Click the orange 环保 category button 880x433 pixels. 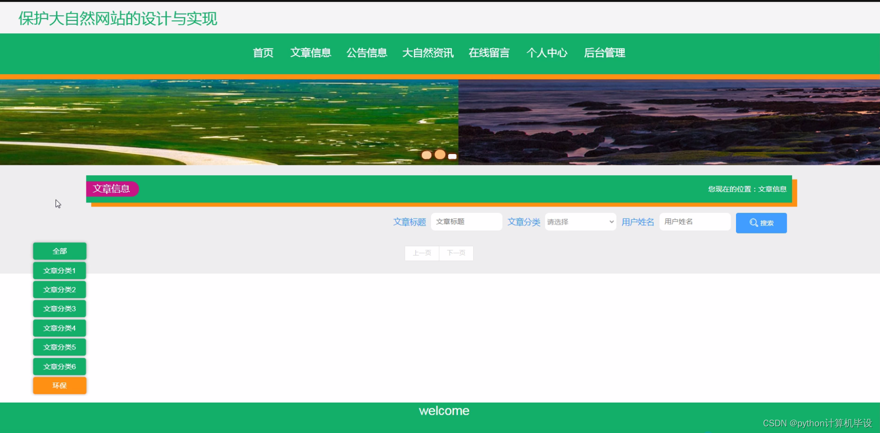click(x=59, y=385)
